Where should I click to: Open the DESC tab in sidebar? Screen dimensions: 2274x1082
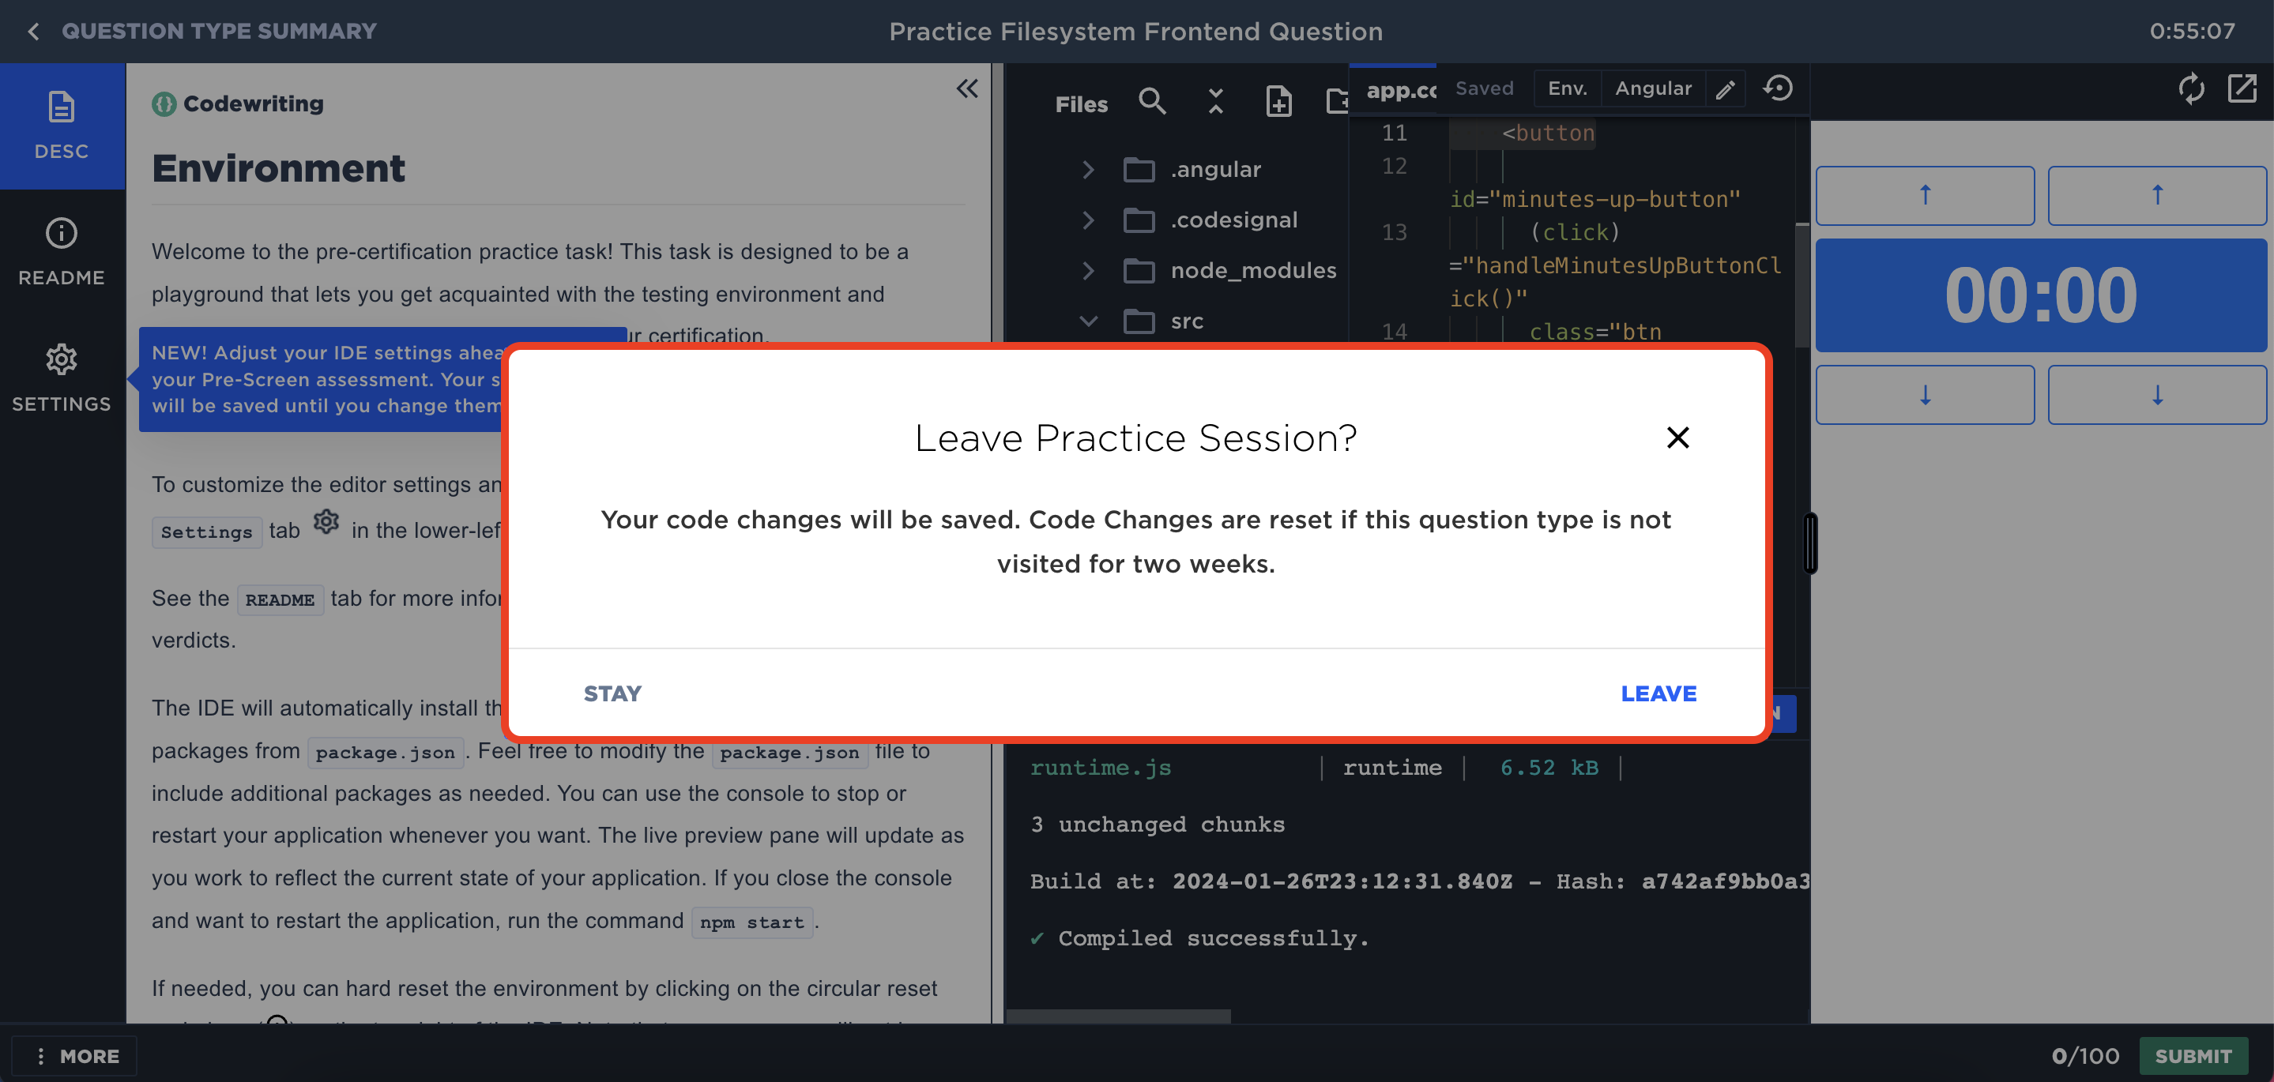(x=61, y=126)
